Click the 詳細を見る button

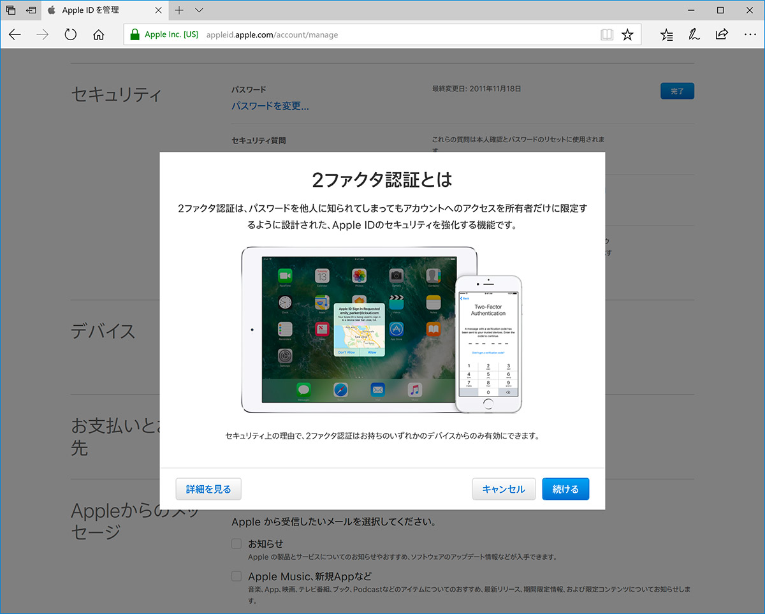[x=208, y=489]
